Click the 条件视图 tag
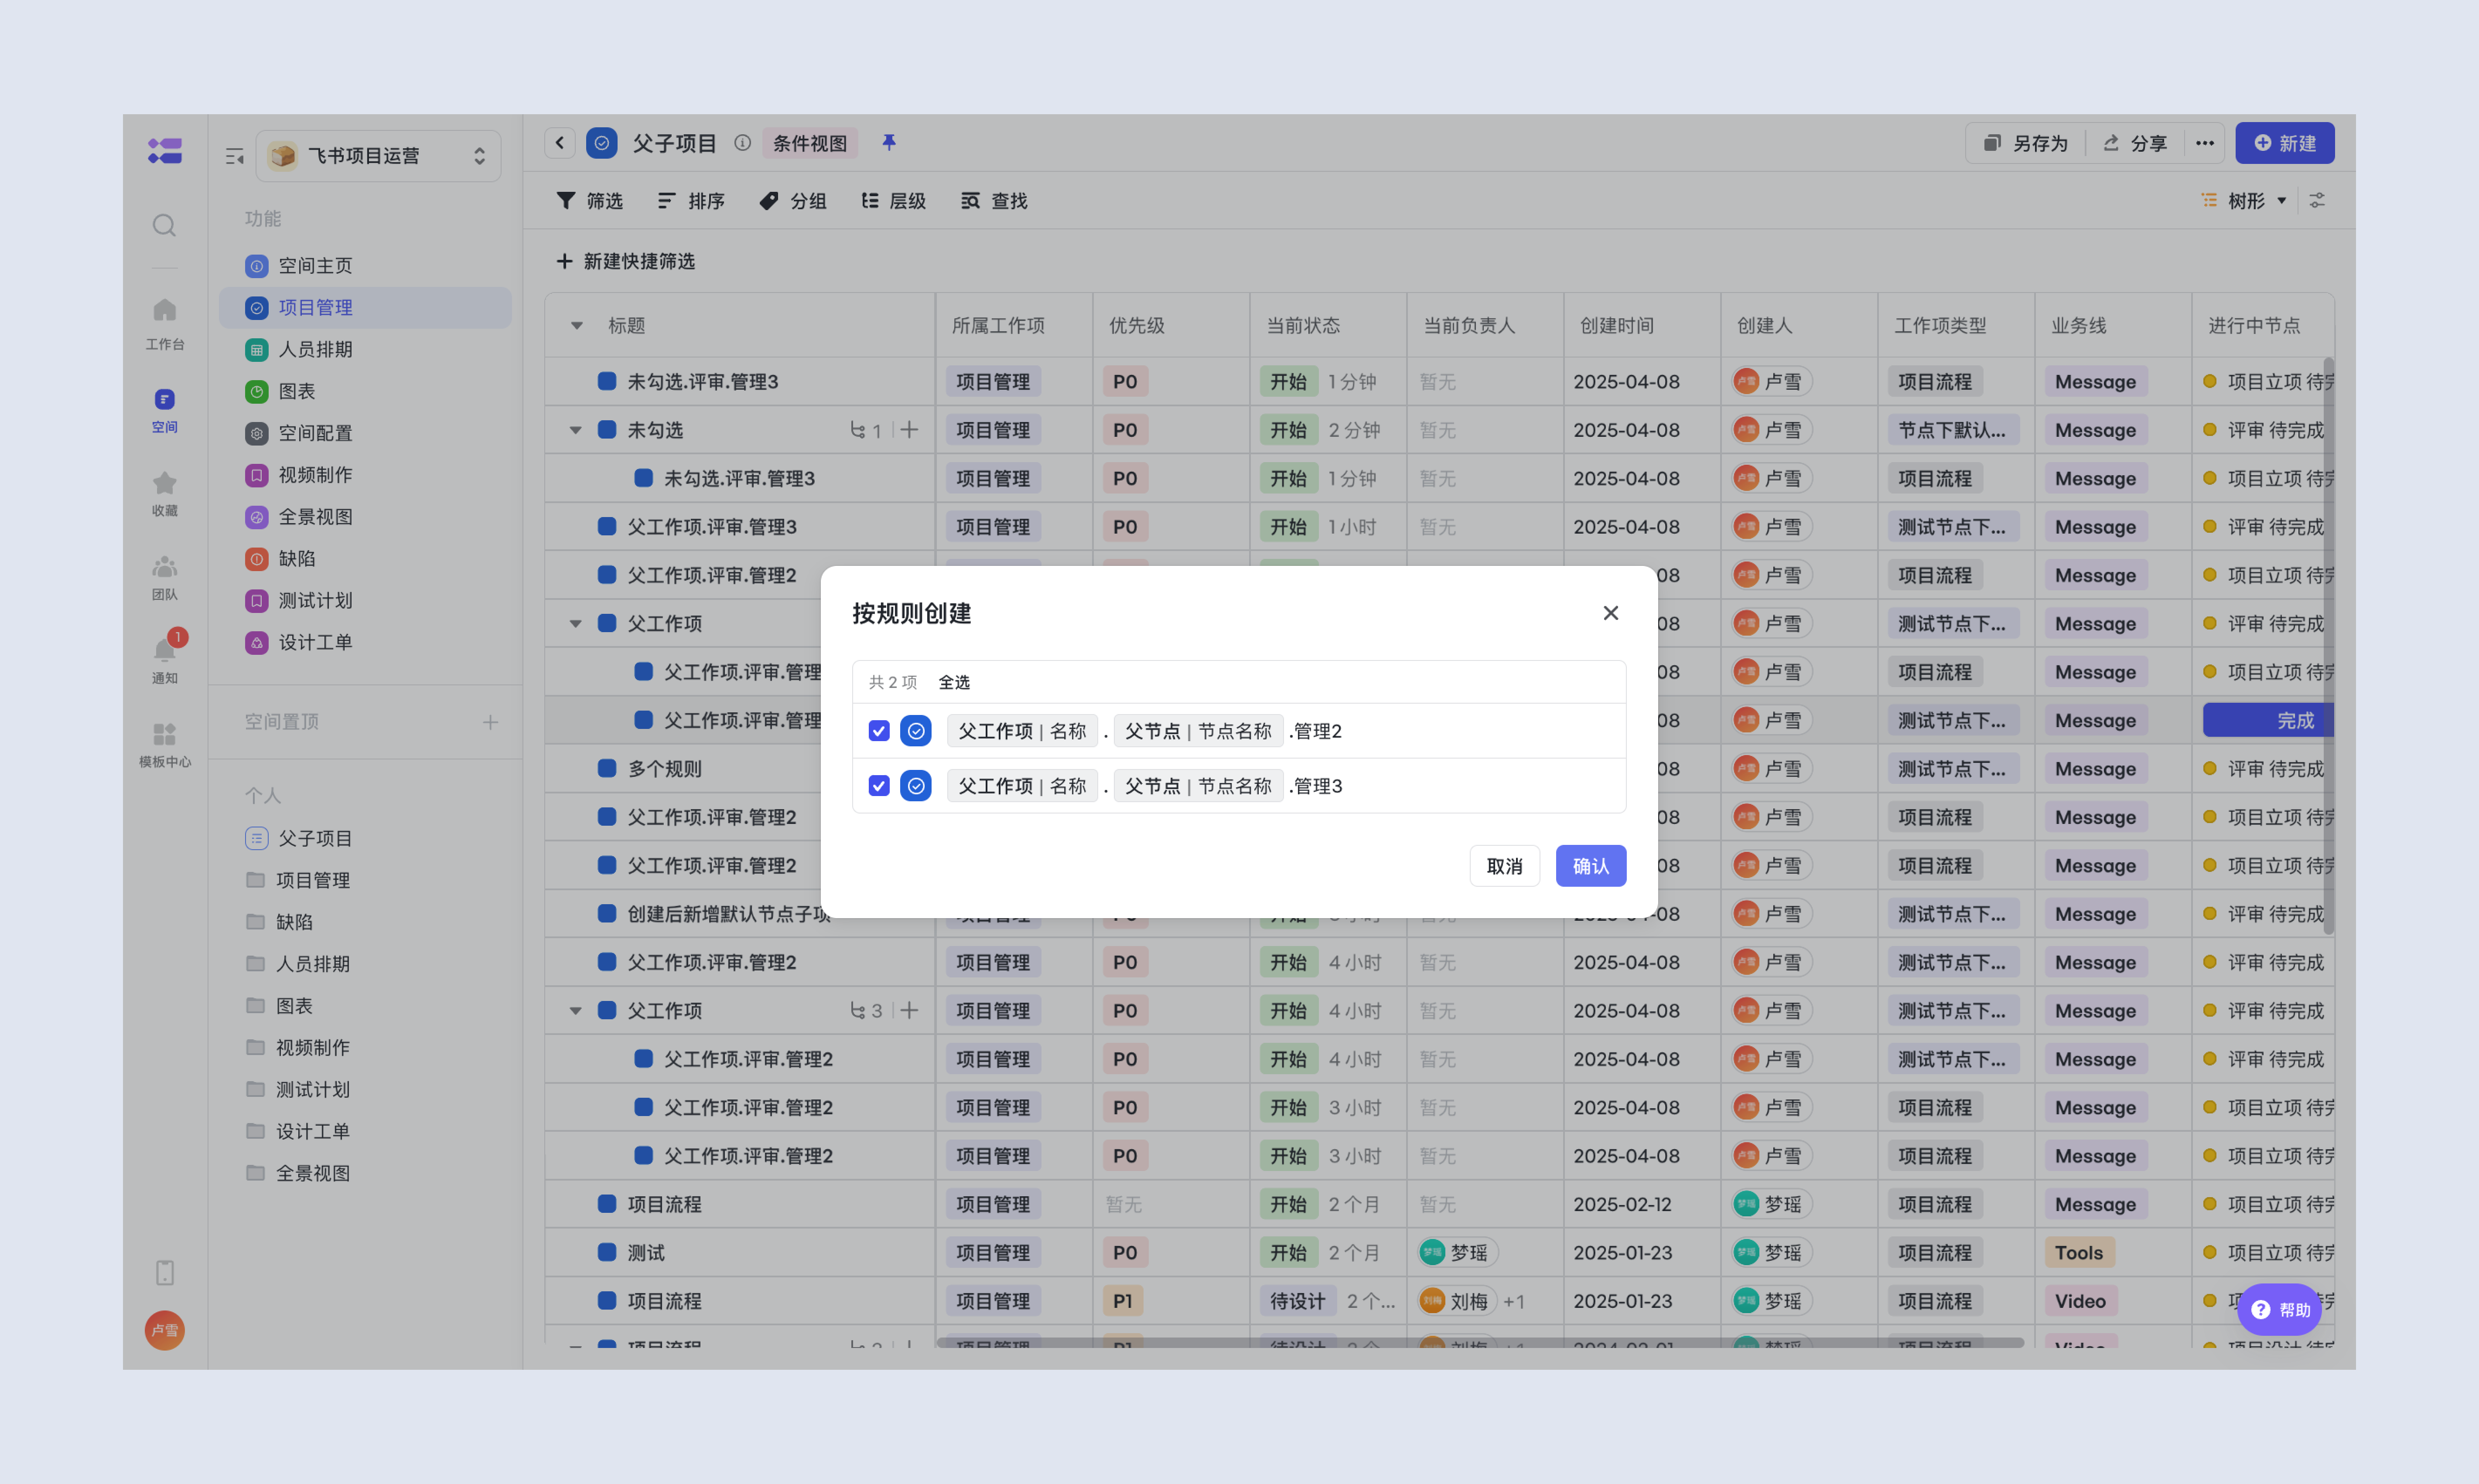Image resolution: width=2479 pixels, height=1484 pixels. coord(809,143)
